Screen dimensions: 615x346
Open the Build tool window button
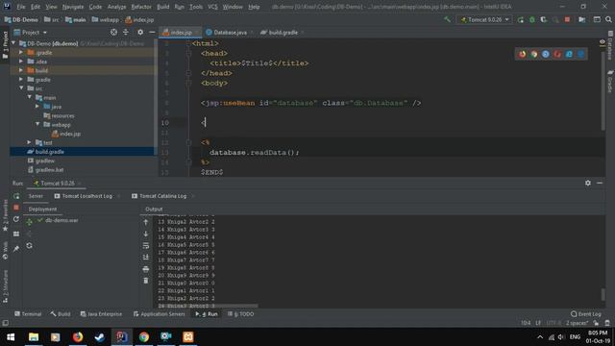coord(61,314)
